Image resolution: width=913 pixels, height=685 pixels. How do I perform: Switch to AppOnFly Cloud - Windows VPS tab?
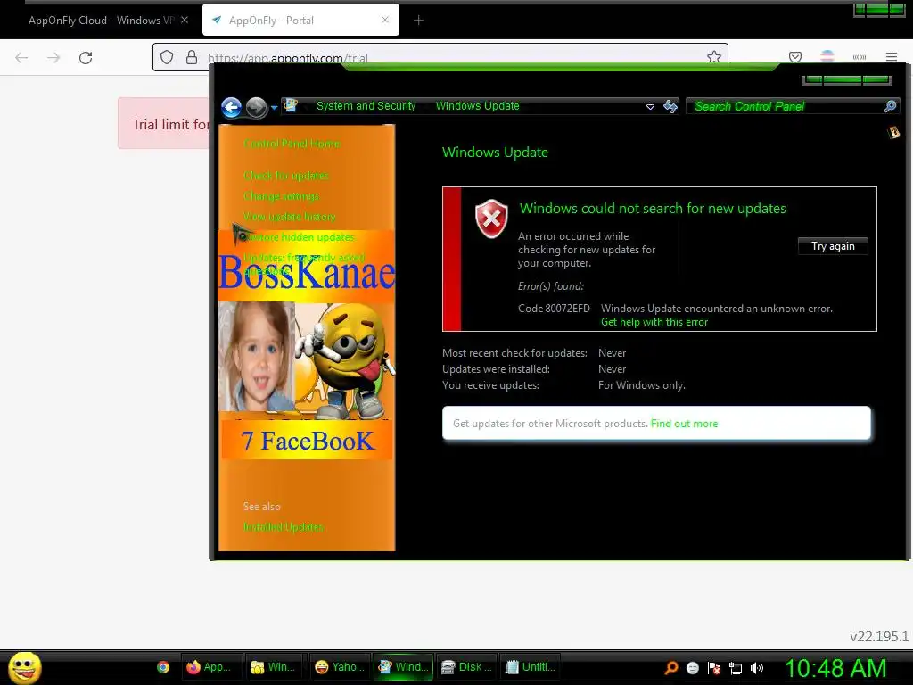click(x=102, y=21)
